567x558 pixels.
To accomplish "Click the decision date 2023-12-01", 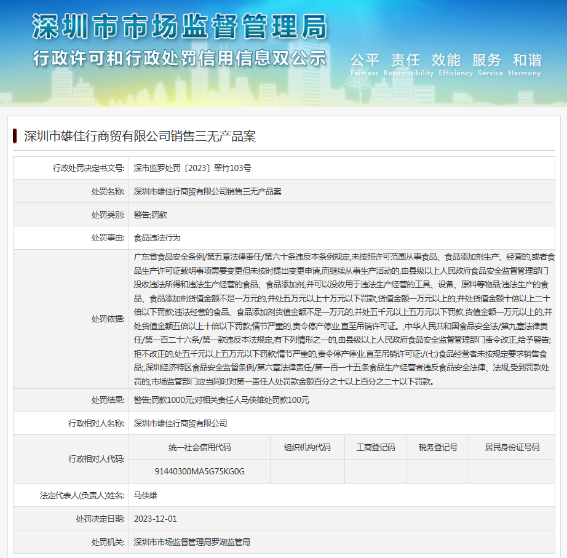I will pos(156,519).
